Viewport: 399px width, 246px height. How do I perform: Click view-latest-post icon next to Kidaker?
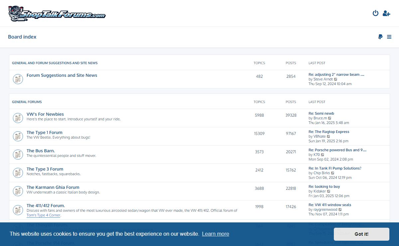(329, 191)
